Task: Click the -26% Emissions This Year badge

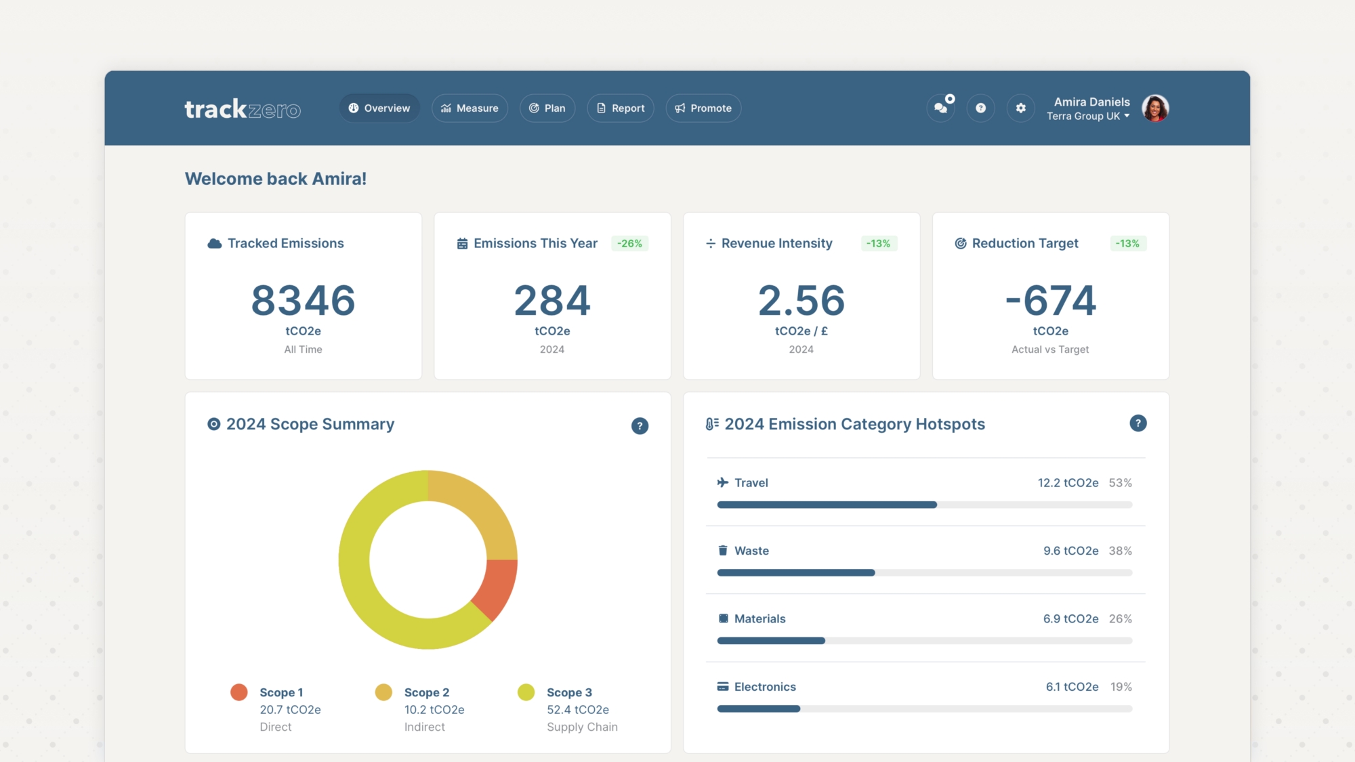Action: (629, 244)
